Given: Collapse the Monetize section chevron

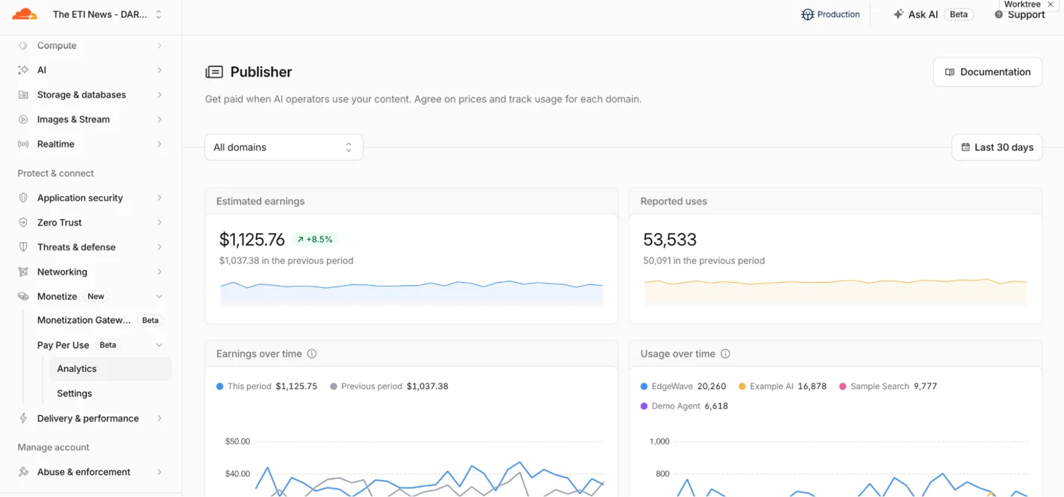Looking at the screenshot, I should click(159, 296).
